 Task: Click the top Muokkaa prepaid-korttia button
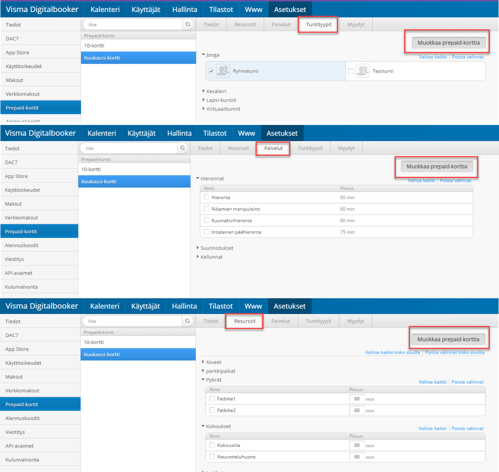click(x=449, y=42)
